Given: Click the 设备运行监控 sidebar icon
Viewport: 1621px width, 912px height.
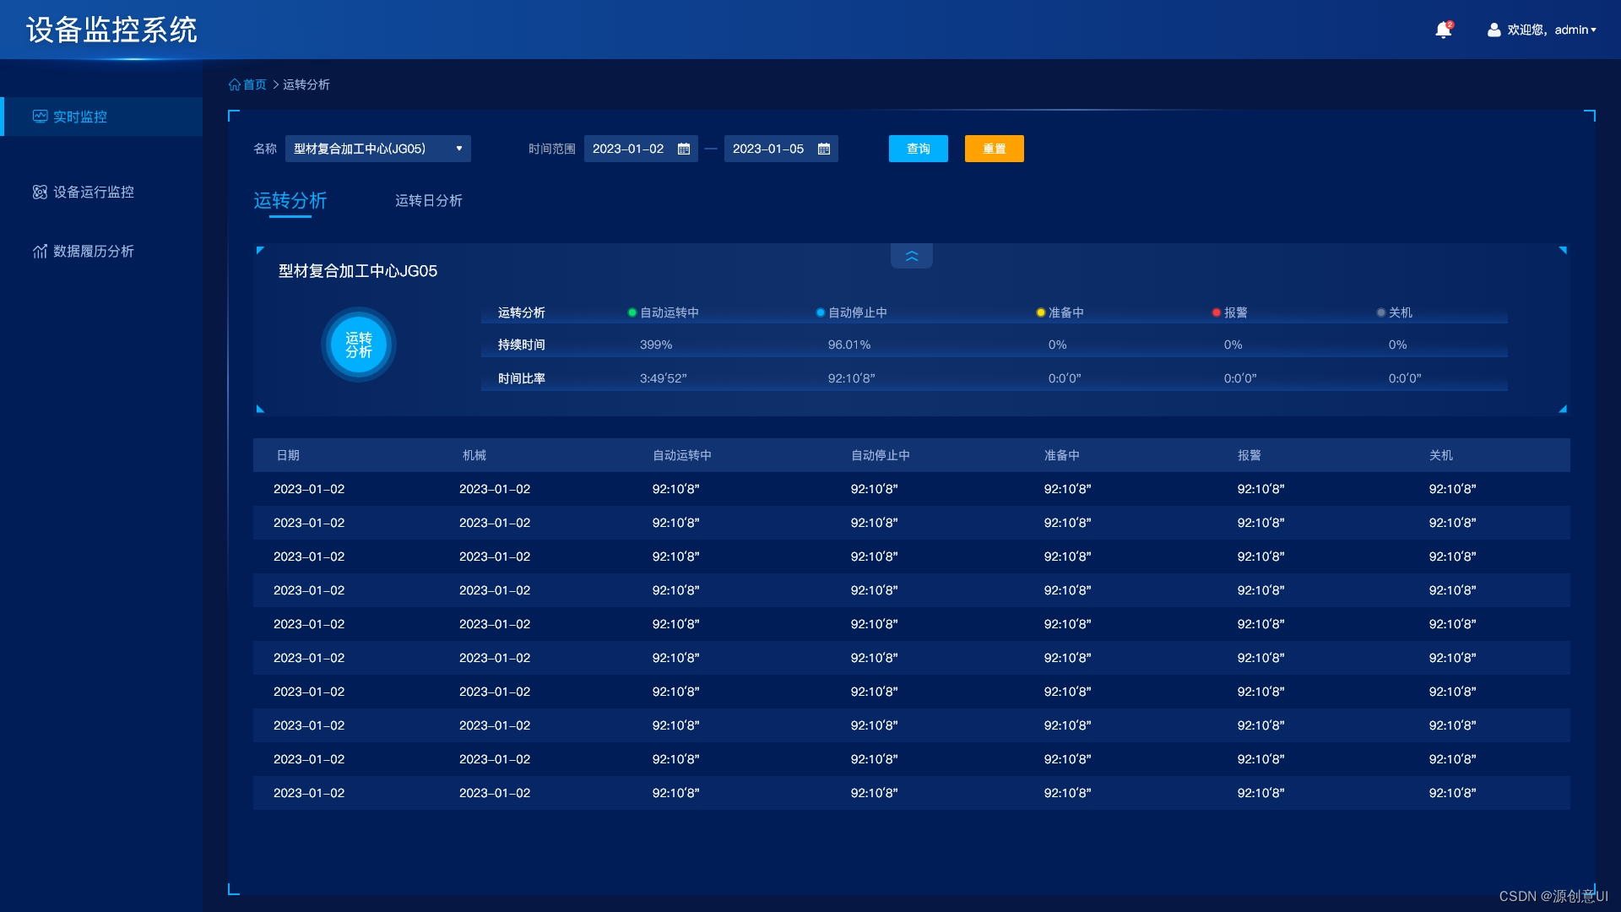Looking at the screenshot, I should pyautogui.click(x=40, y=193).
